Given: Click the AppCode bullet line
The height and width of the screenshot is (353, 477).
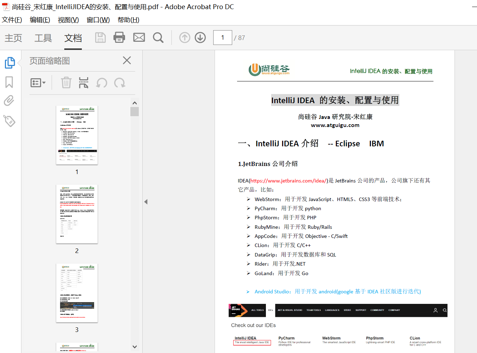Looking at the screenshot, I should pos(301,236).
